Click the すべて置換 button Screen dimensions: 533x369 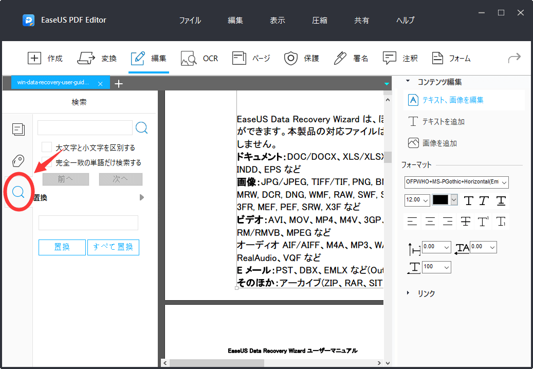pos(113,247)
